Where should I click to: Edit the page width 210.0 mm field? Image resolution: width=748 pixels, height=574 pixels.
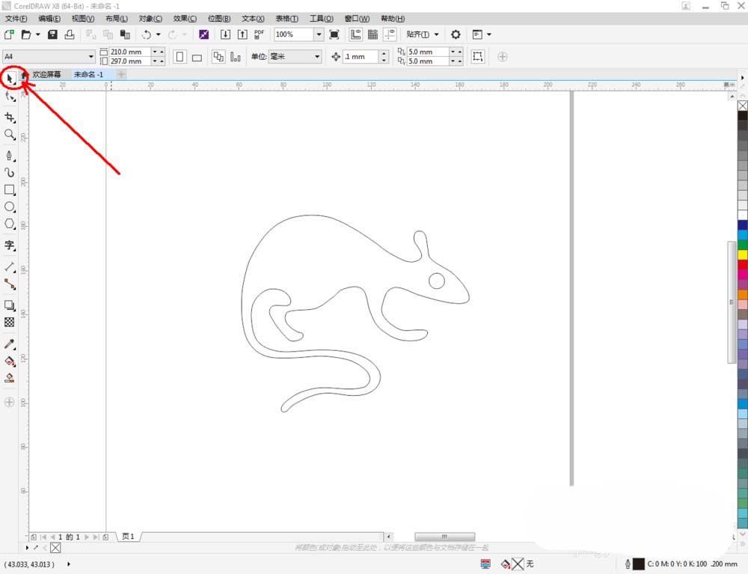(129, 52)
